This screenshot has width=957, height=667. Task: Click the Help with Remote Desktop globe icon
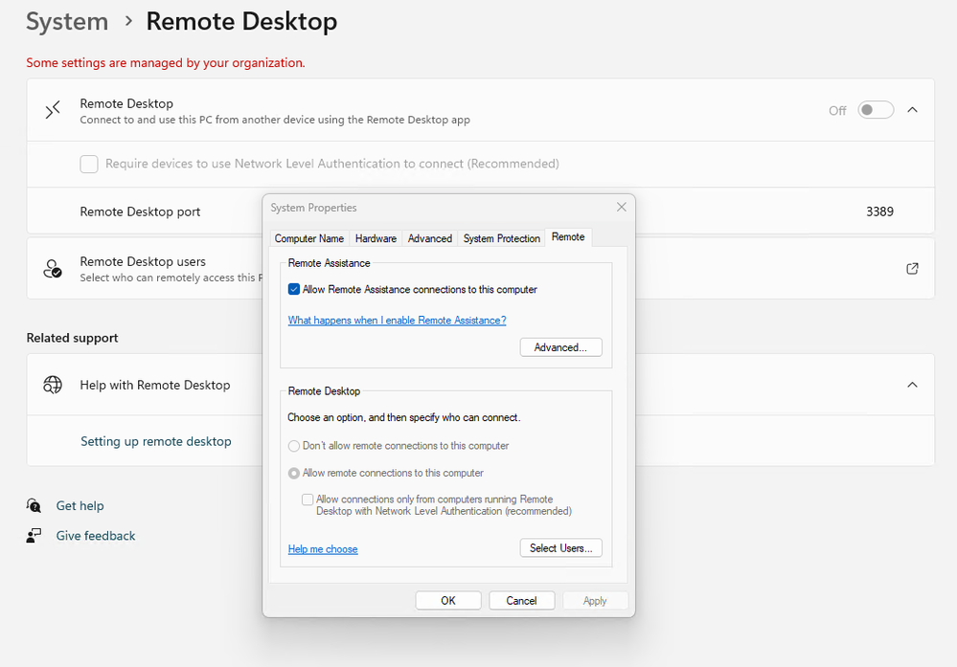[53, 385]
